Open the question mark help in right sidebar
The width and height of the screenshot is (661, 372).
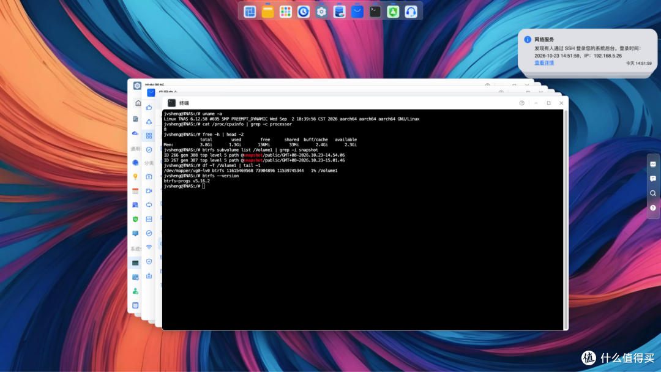[653, 207]
